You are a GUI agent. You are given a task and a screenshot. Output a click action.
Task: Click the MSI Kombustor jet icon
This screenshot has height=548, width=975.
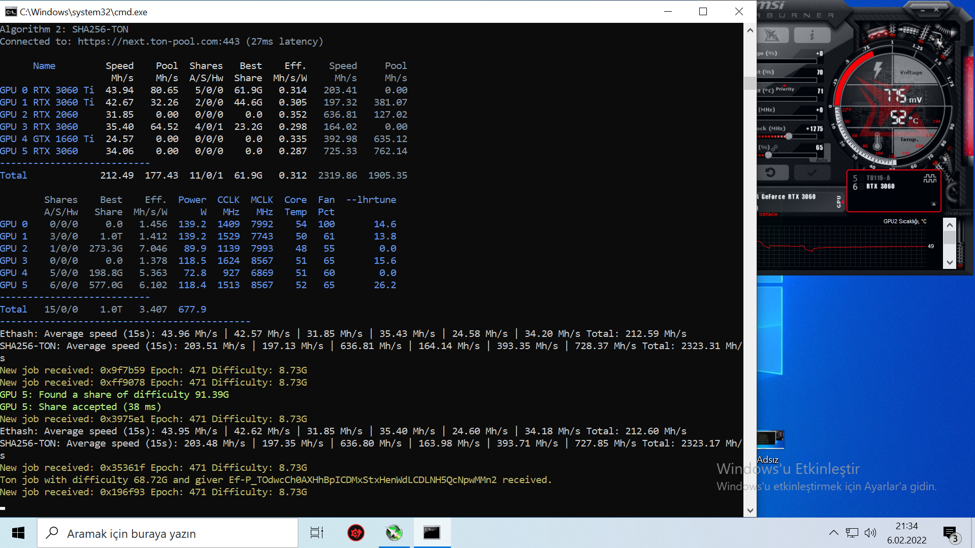pyautogui.click(x=772, y=35)
